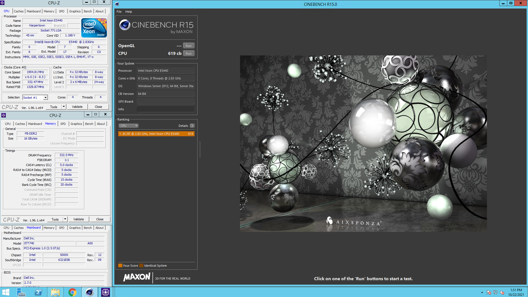Image resolution: width=528 pixels, height=297 pixels.
Task: Click the MAXON logo at bottom
Action: click(137, 277)
